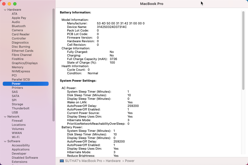The image size is (248, 165).
Task: Select Memory in the sidebar
Action: (x=18, y=67)
